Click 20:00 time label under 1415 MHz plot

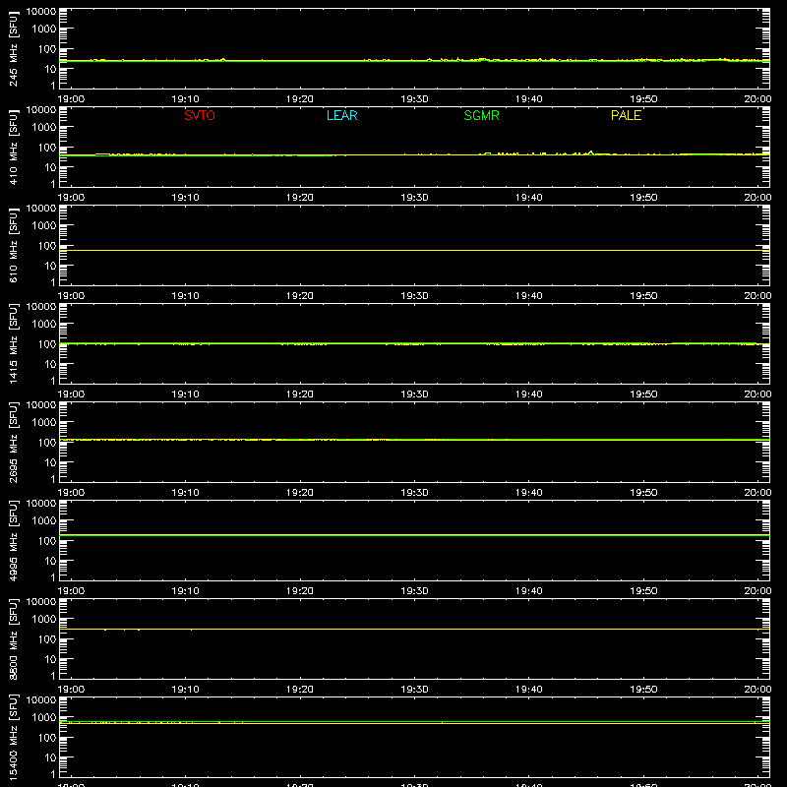tap(757, 394)
